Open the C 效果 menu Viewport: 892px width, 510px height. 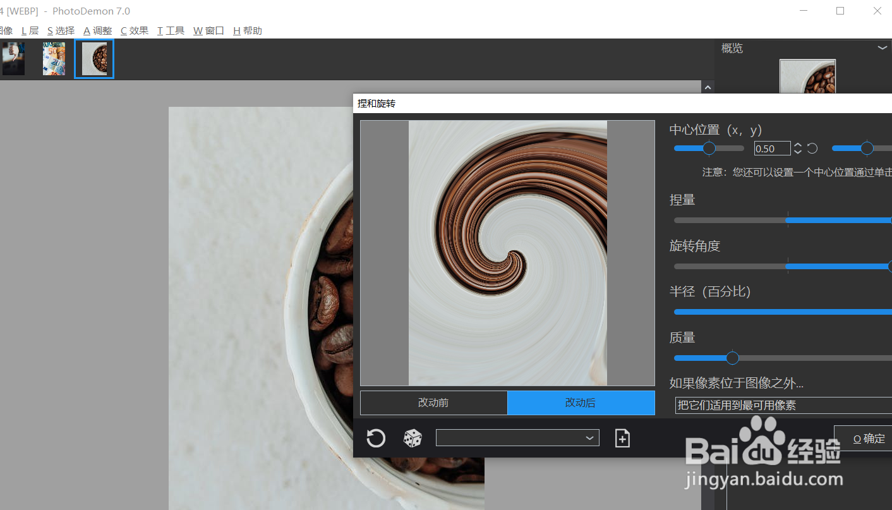(135, 30)
